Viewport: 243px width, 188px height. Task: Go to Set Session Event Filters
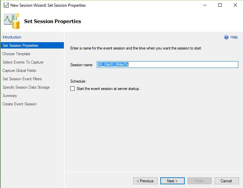coord(22,79)
